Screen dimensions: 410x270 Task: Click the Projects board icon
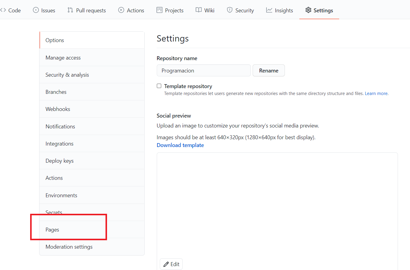(x=159, y=10)
